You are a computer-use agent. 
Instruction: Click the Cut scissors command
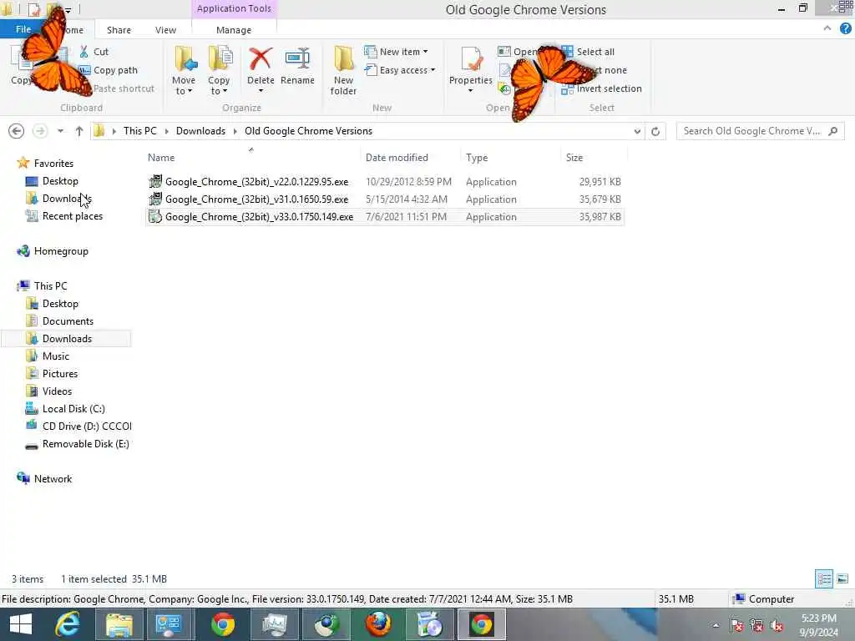[94, 52]
